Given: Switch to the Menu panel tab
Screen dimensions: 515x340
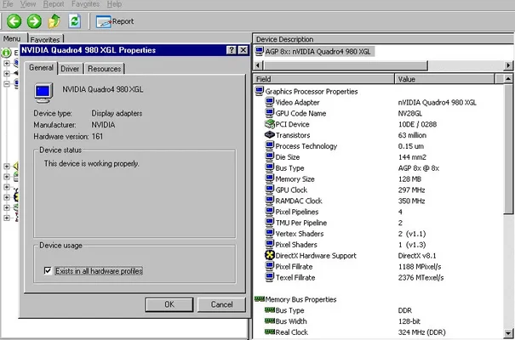Looking at the screenshot, I should click(x=12, y=39).
